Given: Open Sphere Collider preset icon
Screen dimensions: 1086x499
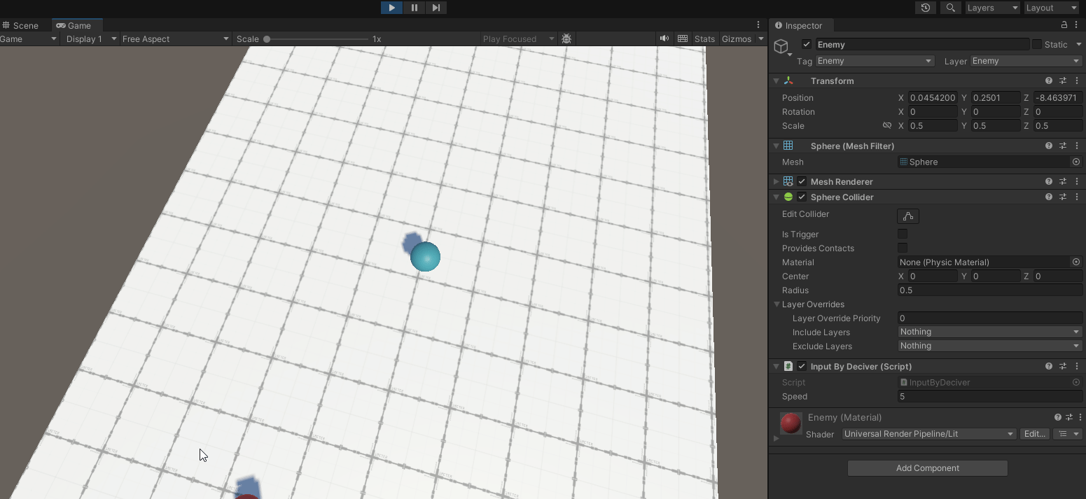Looking at the screenshot, I should click(x=1063, y=197).
